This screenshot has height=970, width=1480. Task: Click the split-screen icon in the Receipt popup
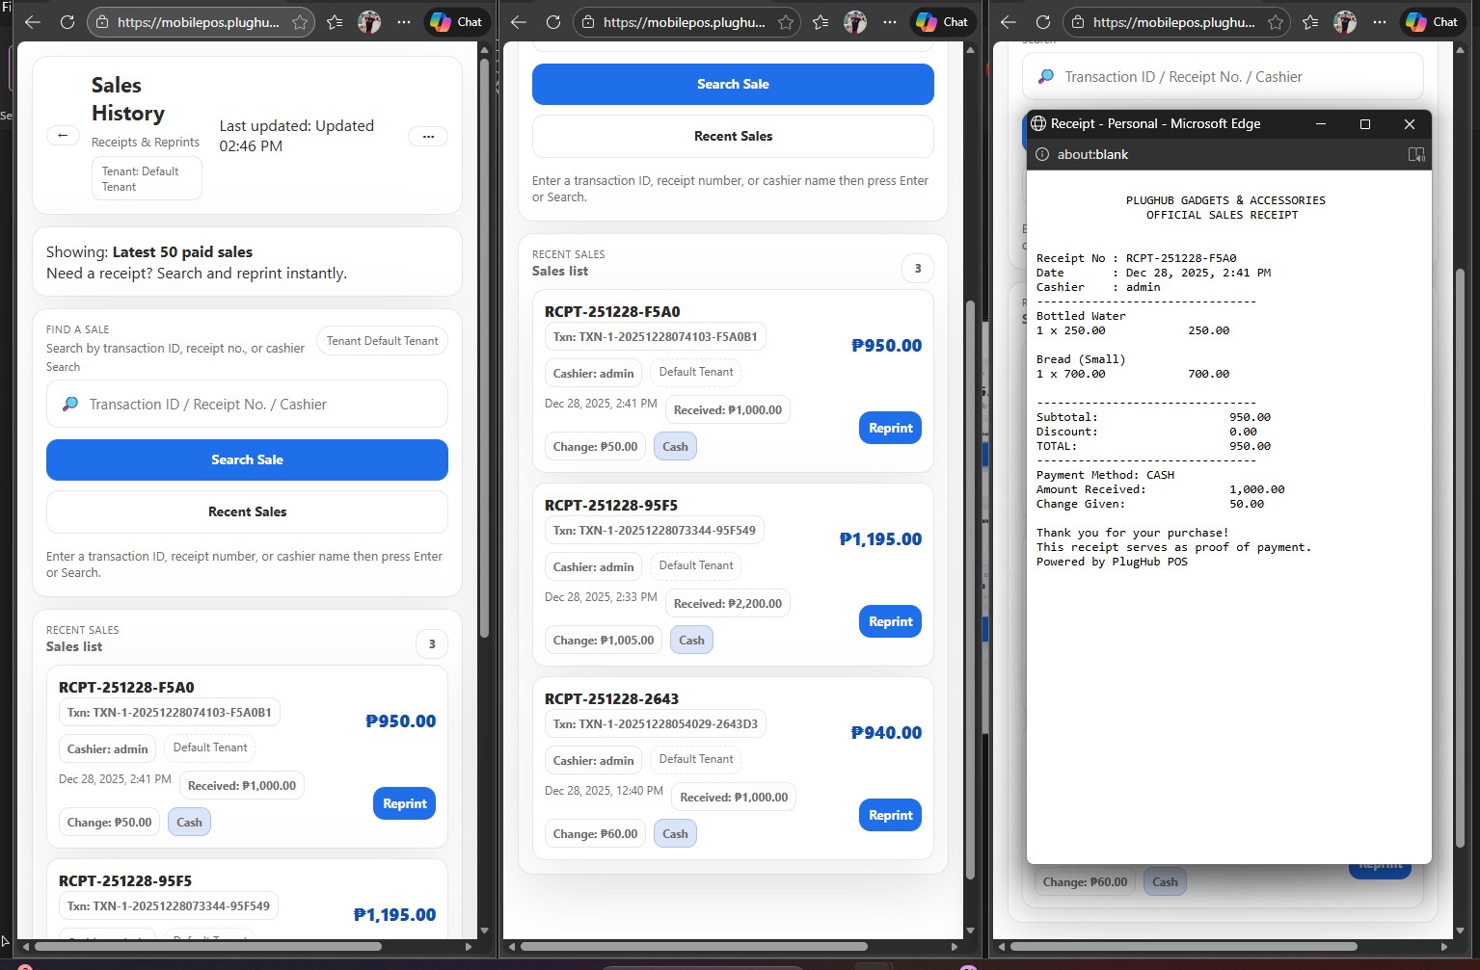[x=1416, y=154]
